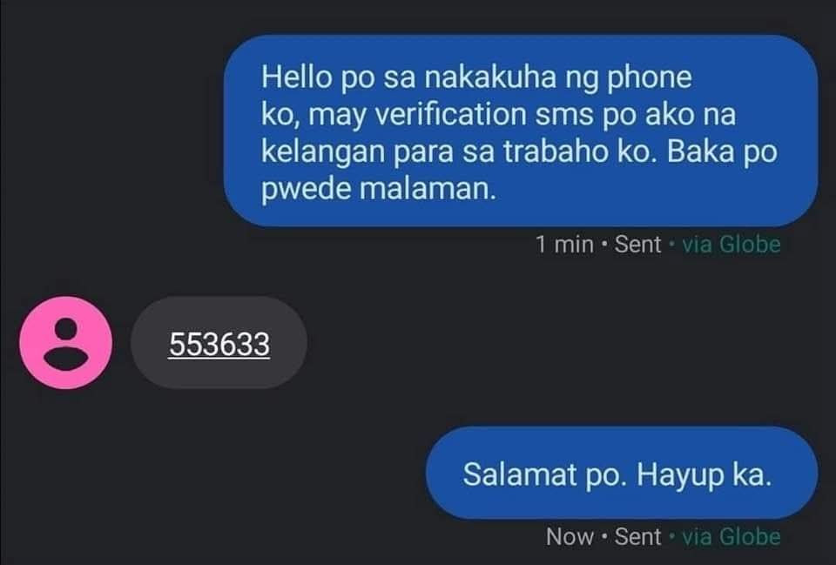Click the word "malaman" in first message
The height and width of the screenshot is (565, 836).
tap(427, 189)
